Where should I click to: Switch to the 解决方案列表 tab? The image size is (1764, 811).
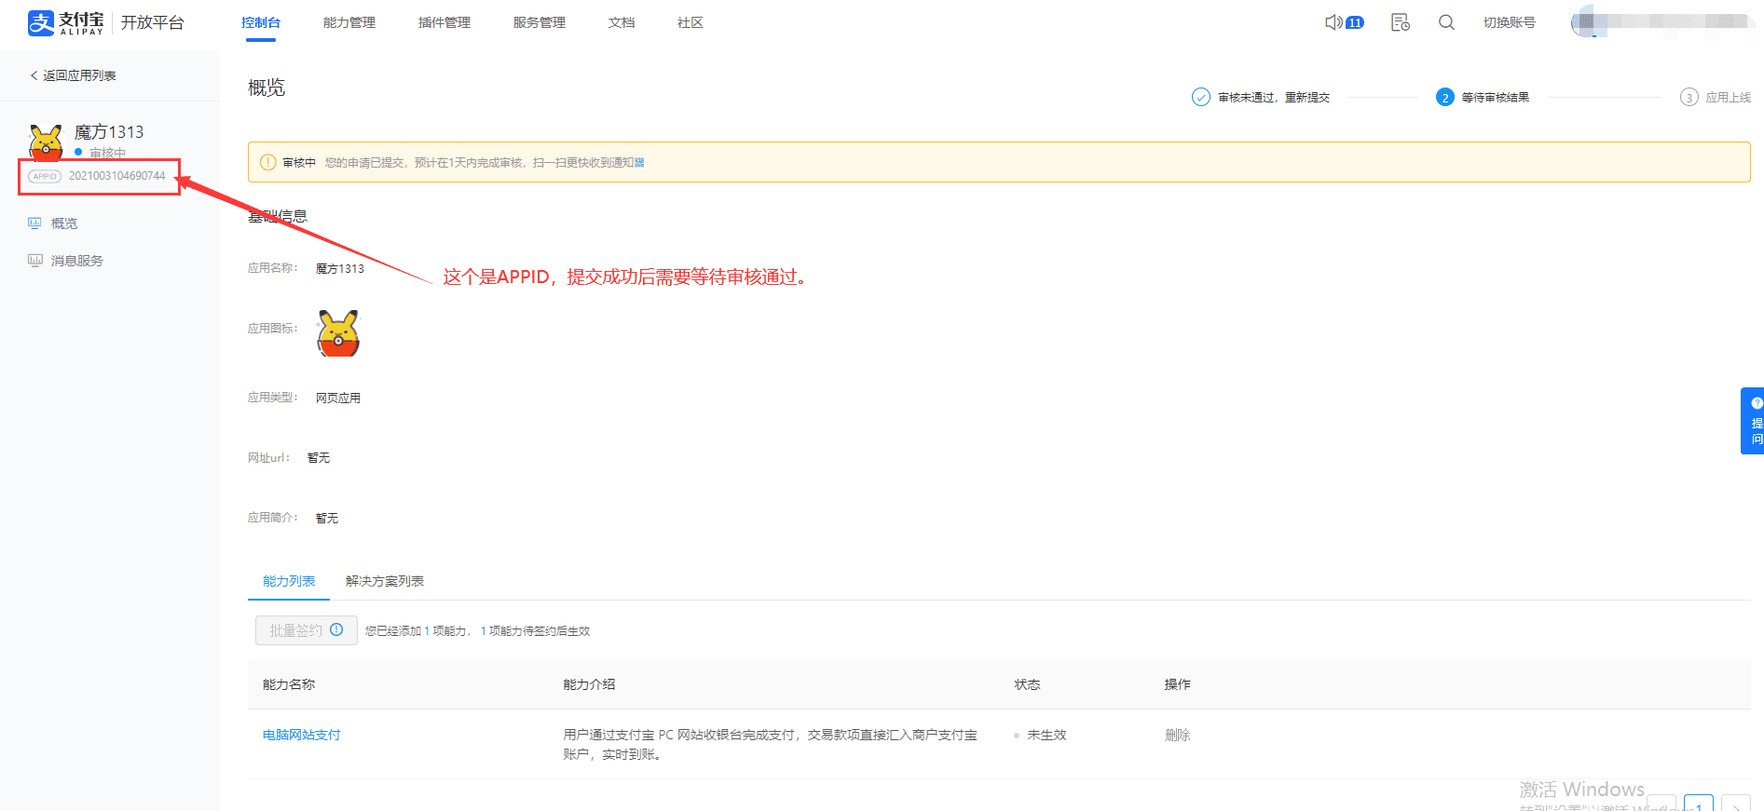click(x=385, y=581)
